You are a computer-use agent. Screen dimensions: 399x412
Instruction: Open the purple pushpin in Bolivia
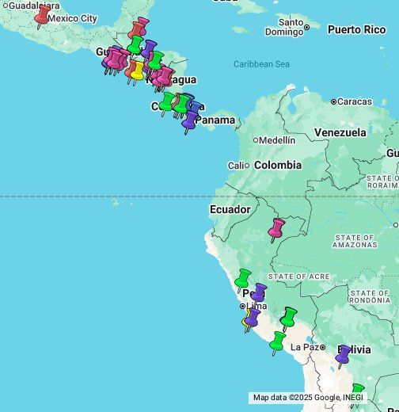click(343, 356)
